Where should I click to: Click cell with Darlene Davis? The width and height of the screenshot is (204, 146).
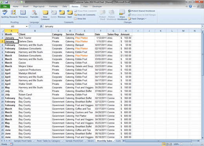[x=35, y=41]
